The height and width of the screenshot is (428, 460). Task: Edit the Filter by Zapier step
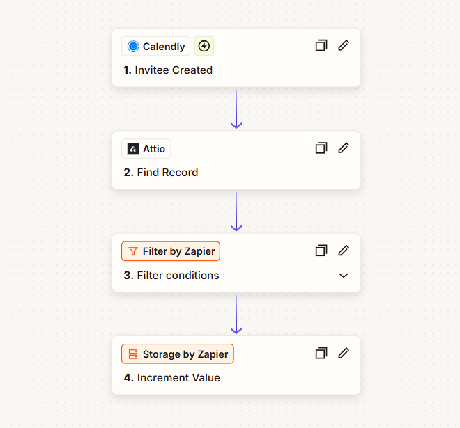point(344,251)
